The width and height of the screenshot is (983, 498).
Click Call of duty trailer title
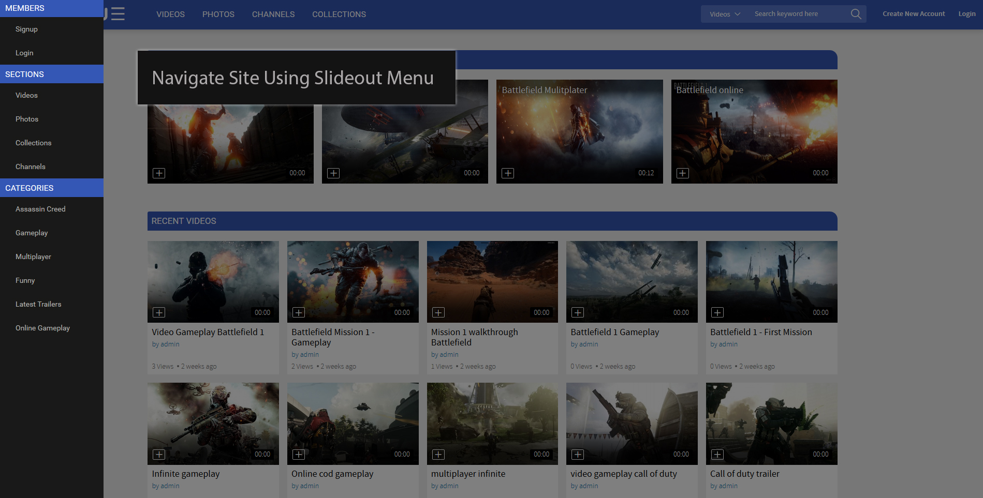[x=745, y=474]
